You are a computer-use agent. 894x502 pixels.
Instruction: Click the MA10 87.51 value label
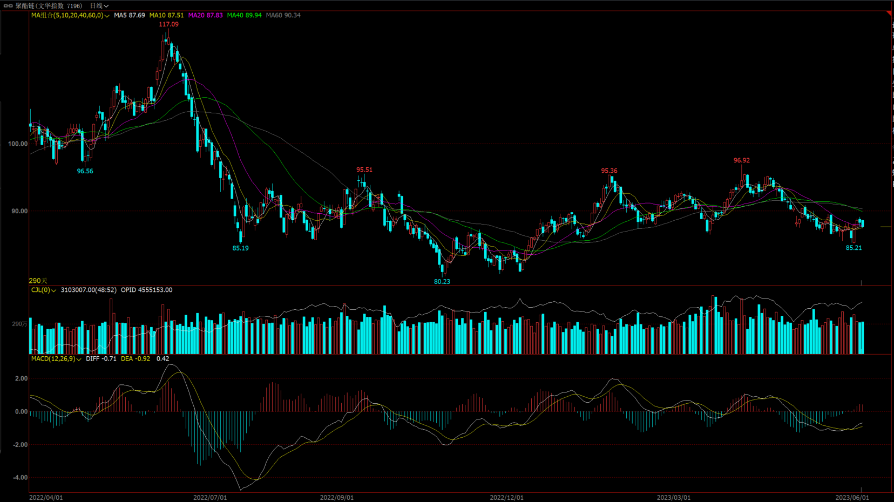pos(166,15)
